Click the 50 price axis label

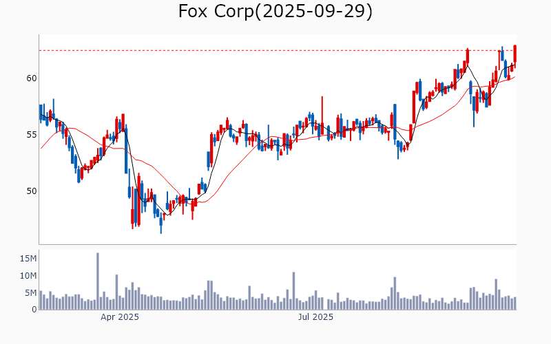[32, 191]
